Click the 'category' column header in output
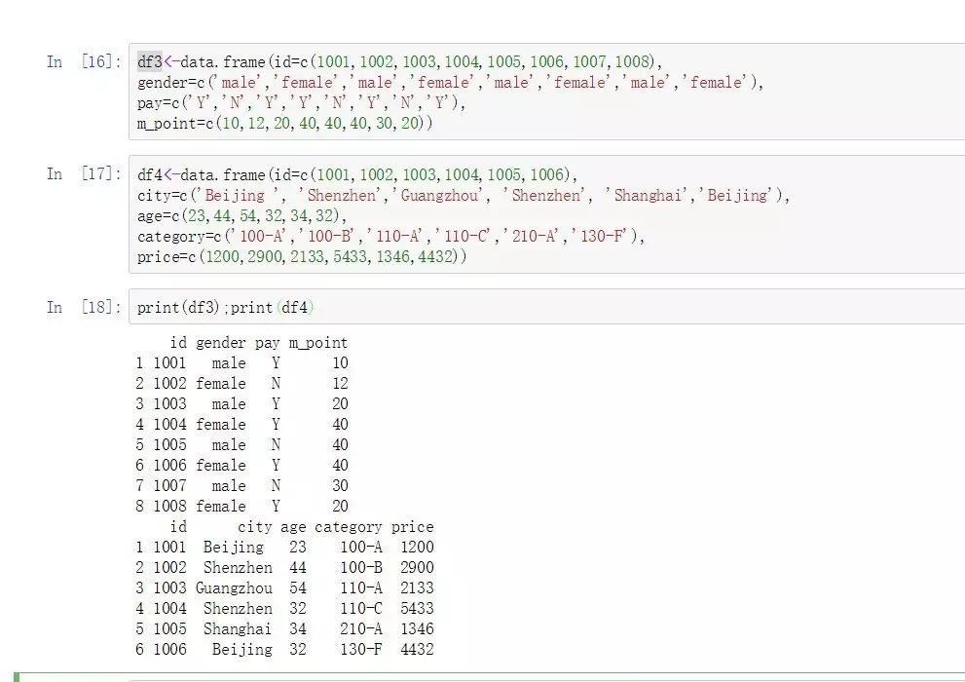The image size is (965, 682). coord(349,527)
